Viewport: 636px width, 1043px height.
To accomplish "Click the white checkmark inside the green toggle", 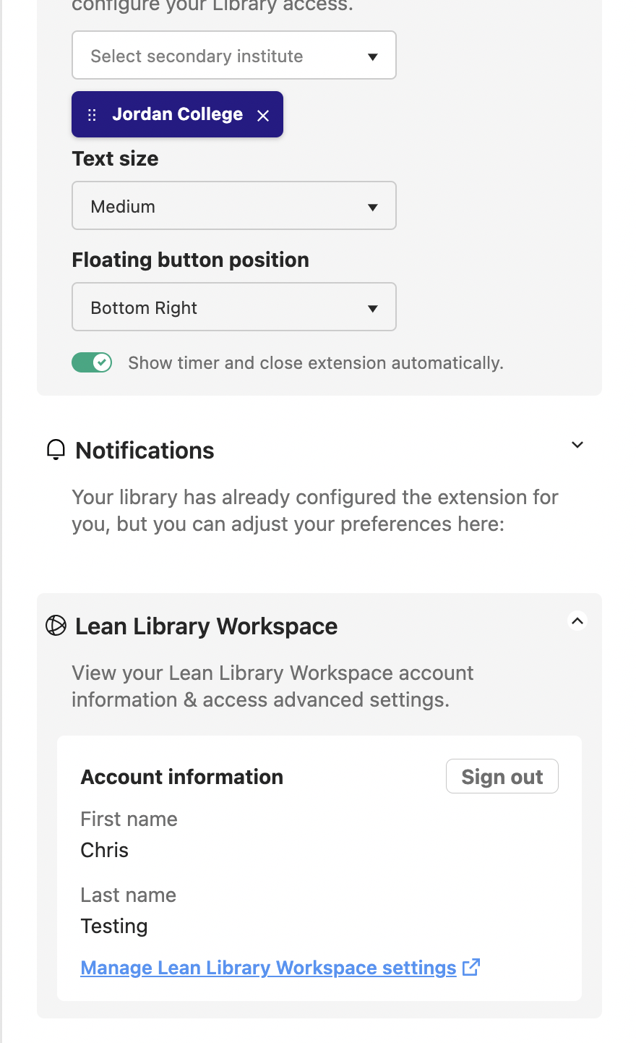I will [101, 362].
